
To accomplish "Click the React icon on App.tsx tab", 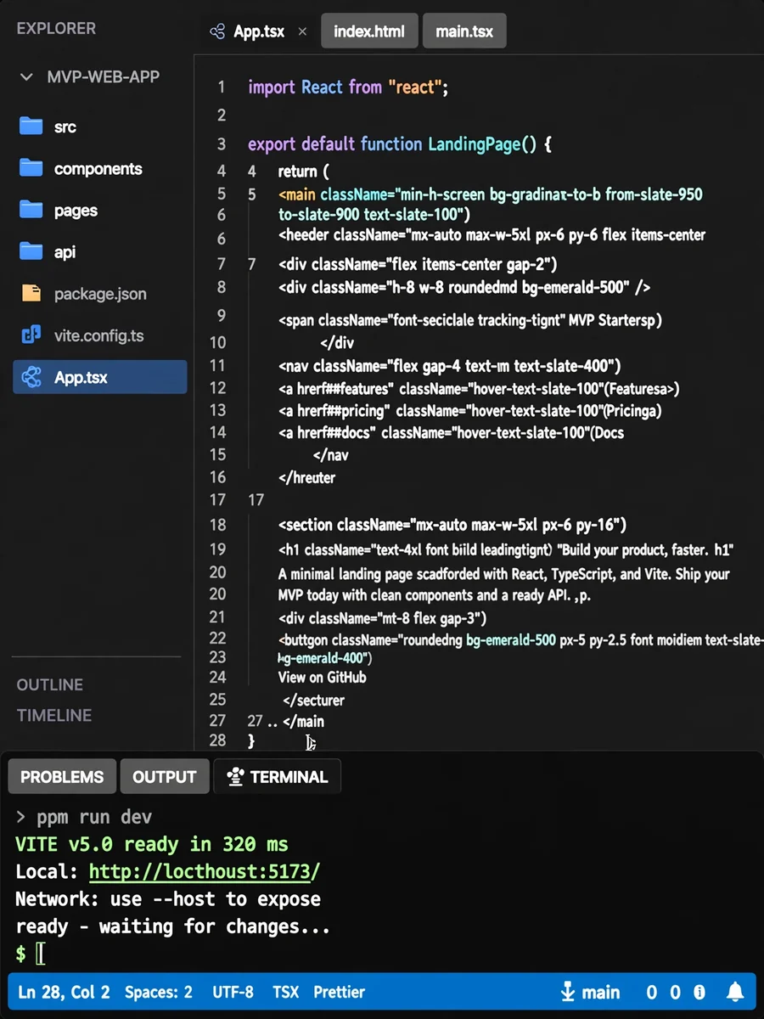I will coord(218,32).
